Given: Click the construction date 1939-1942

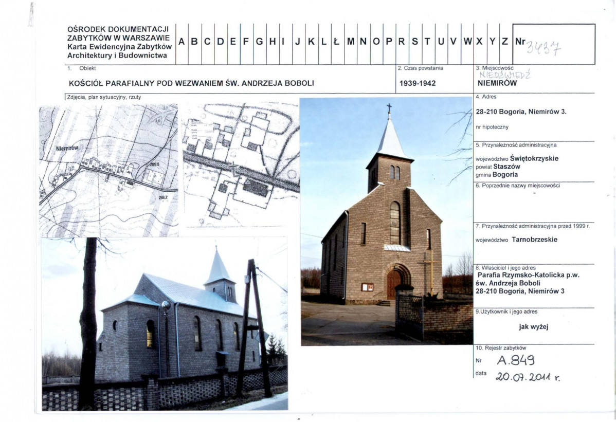Looking at the screenshot, I should pyautogui.click(x=418, y=83).
